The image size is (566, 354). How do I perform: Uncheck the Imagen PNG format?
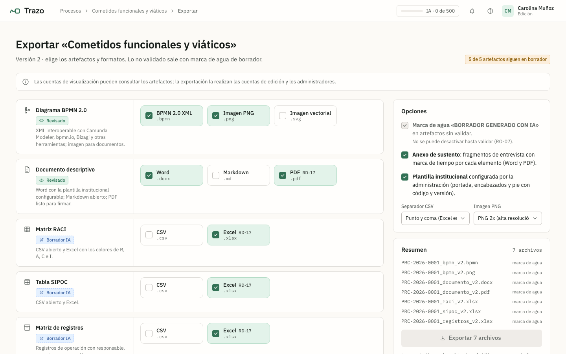tap(216, 116)
